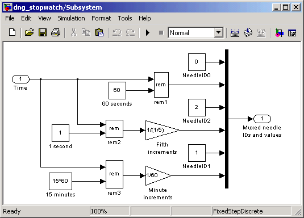304x218 pixels.
Task: Click the Stop simulation square icon
Action: point(161,32)
